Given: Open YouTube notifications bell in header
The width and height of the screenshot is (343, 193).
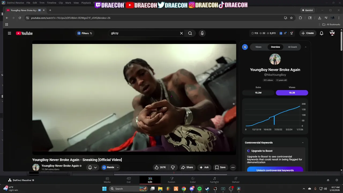Looking at the screenshot, I should [322, 33].
